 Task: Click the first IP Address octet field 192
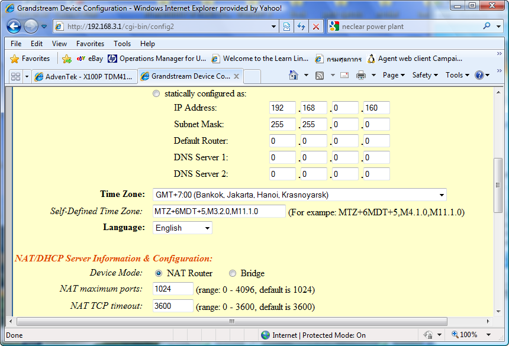pyautogui.click(x=282, y=108)
